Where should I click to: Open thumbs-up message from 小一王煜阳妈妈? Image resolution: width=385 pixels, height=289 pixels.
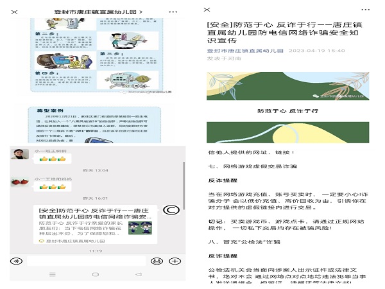(x=53, y=187)
